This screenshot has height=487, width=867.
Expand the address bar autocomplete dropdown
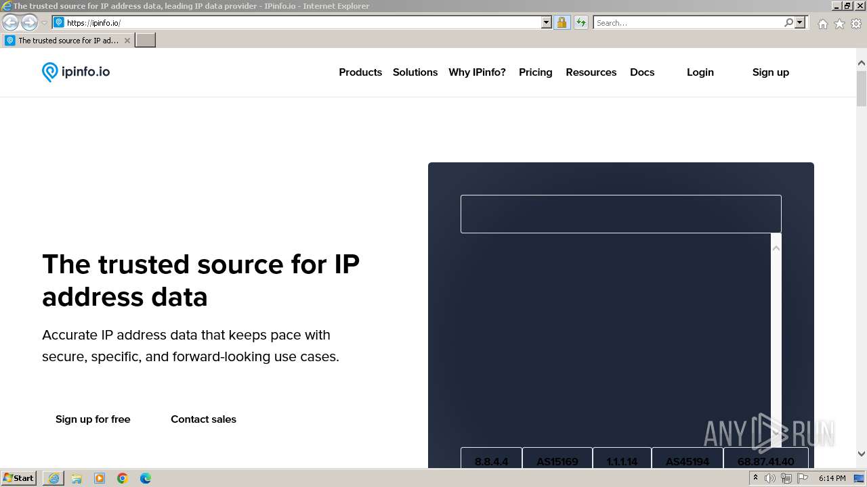547,22
